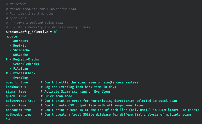The height and width of the screenshot is (124, 202).
Task: Click the 'nosoft: true' setting
Action: 17,82
